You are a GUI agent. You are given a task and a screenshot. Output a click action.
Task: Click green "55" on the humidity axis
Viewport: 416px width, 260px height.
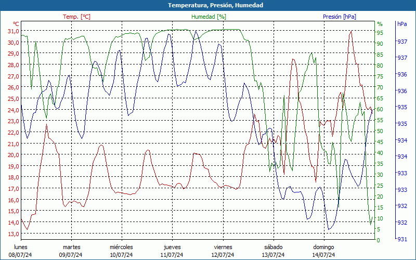380,120
